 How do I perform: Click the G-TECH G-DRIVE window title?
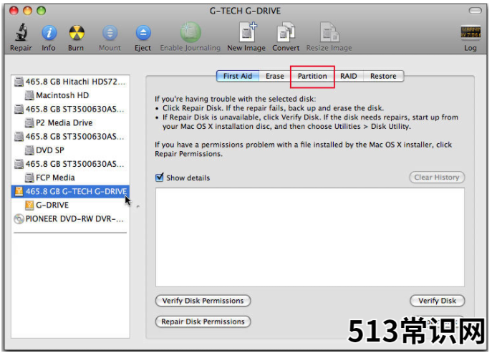click(x=246, y=11)
